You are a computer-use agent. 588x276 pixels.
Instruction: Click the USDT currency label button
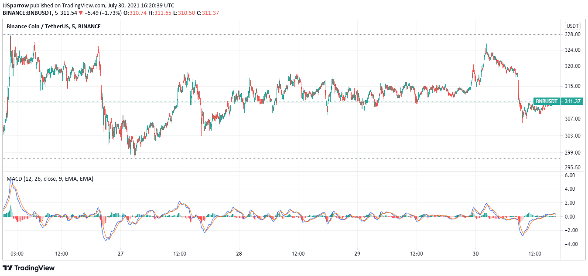click(x=572, y=26)
